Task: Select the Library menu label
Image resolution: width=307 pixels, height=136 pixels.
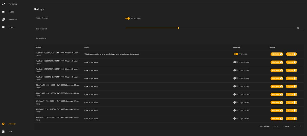Action: click(12, 27)
